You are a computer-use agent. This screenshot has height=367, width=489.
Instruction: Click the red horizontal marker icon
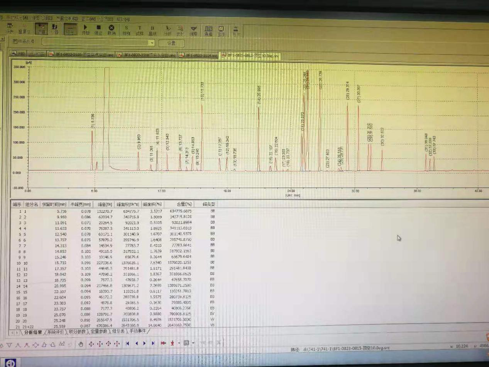tap(164, 343)
